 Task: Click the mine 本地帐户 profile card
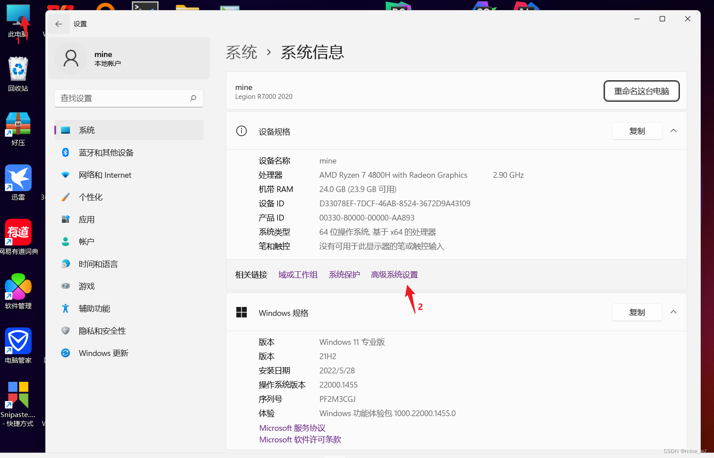[129, 58]
